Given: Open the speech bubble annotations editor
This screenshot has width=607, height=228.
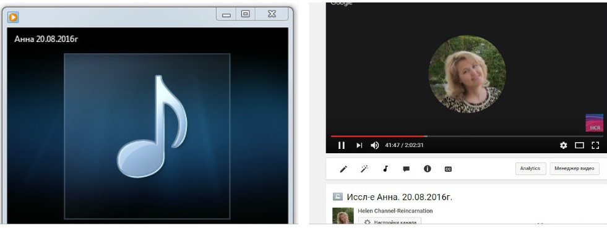Looking at the screenshot, I should 406,169.
